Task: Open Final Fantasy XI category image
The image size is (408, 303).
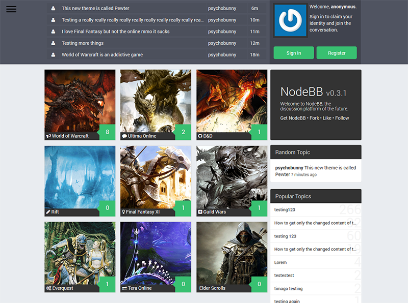Action: tap(156, 177)
